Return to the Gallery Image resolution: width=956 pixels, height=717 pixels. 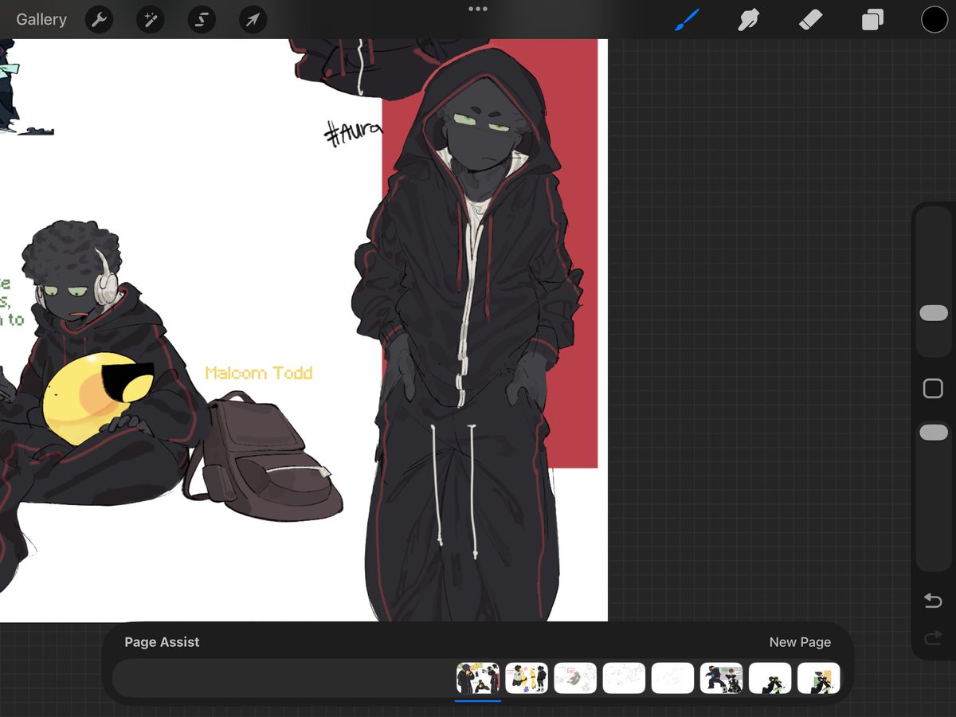tap(41, 20)
